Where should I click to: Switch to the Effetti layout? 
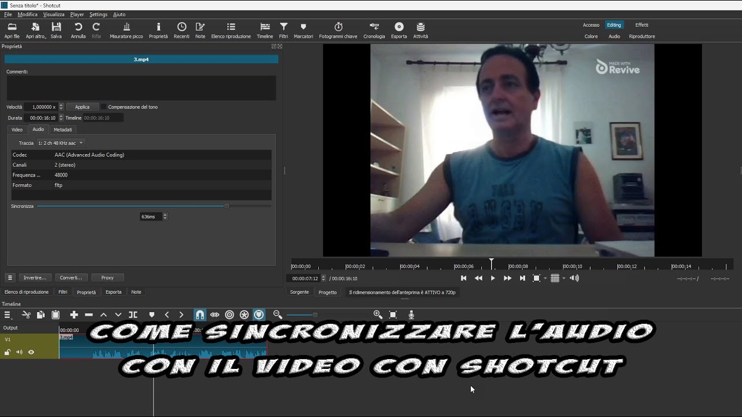pyautogui.click(x=642, y=25)
